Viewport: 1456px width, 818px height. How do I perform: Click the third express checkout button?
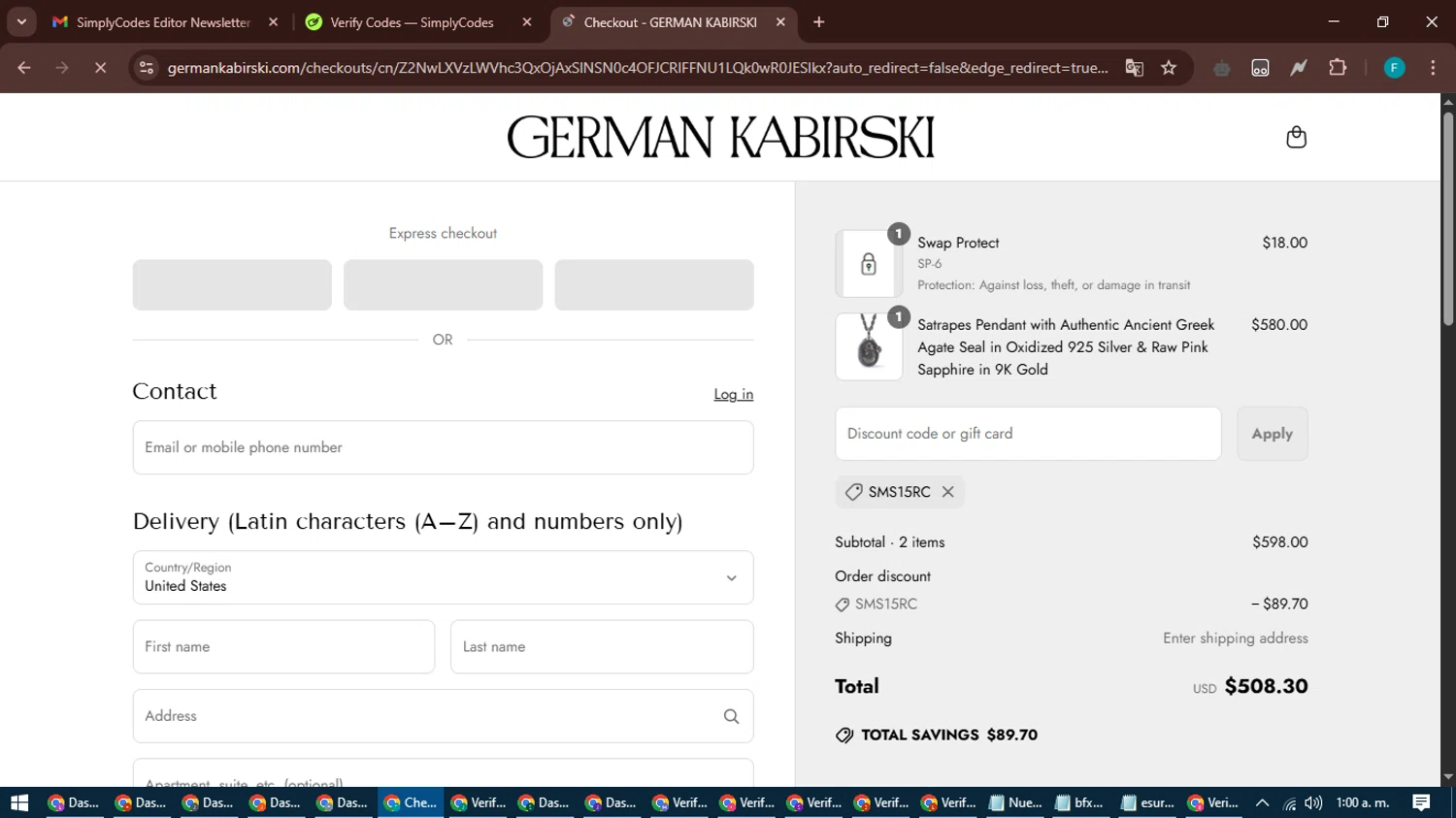point(654,284)
